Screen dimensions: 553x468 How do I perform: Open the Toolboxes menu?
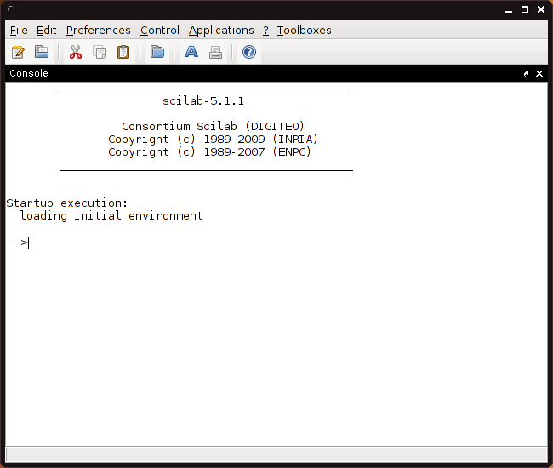[304, 31]
